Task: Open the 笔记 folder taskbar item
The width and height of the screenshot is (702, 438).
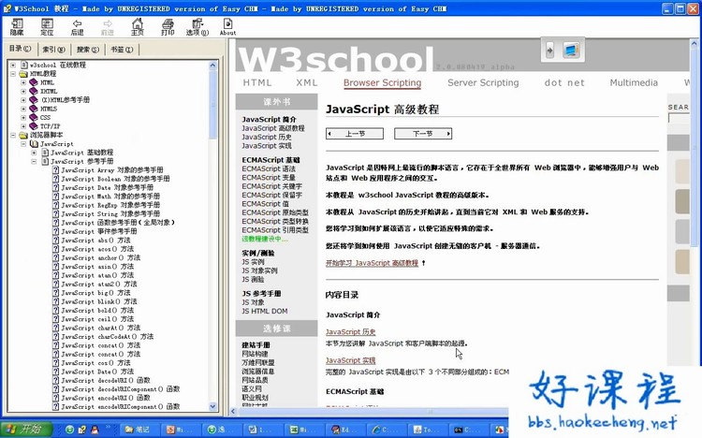Action: pyautogui.click(x=137, y=430)
